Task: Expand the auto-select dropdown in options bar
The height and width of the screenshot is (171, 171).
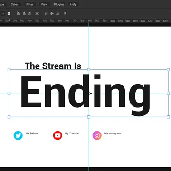Action: (x=3, y=14)
